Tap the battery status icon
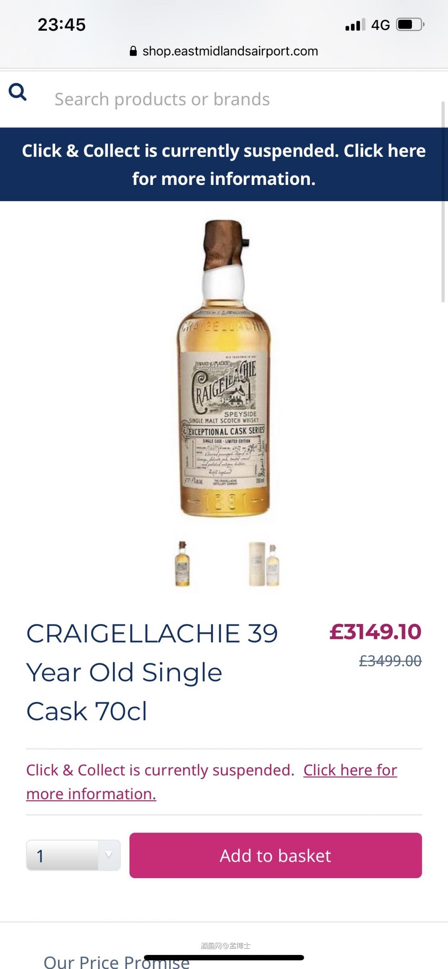Screen dimensions: 448x969 [411, 24]
